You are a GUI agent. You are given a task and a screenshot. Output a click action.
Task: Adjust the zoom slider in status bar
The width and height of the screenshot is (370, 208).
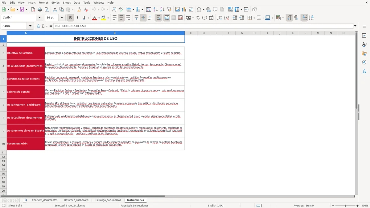tap(345, 206)
